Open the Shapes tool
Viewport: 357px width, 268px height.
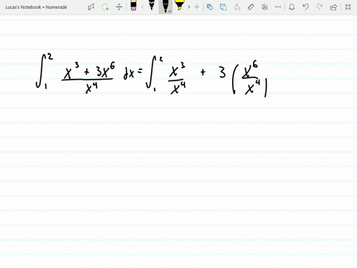coord(210,7)
